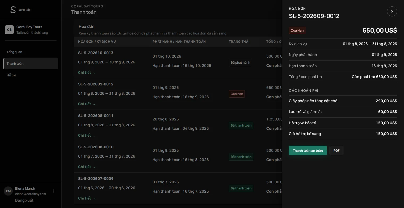View Chi tiết of invoice SL-5-202608-0011
The height and width of the screenshot is (208, 404).
(87, 136)
